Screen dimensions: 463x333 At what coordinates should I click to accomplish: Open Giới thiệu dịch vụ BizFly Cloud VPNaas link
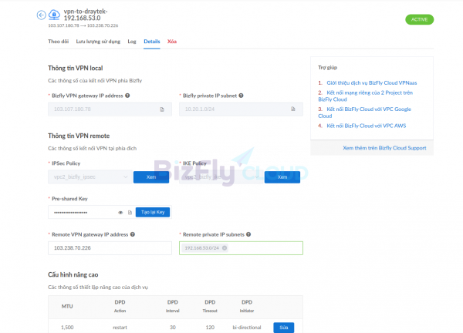[x=372, y=83]
